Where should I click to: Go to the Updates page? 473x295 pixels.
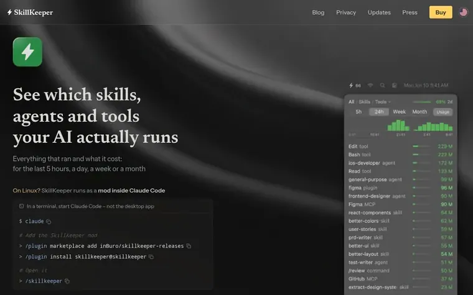tap(379, 12)
